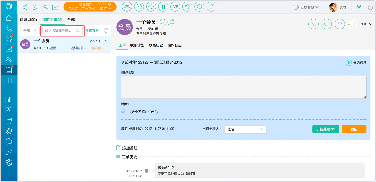Image resolution: width=376 pixels, height=182 pixels.
Task: Select the 联系历史 tab
Action: [156, 45]
